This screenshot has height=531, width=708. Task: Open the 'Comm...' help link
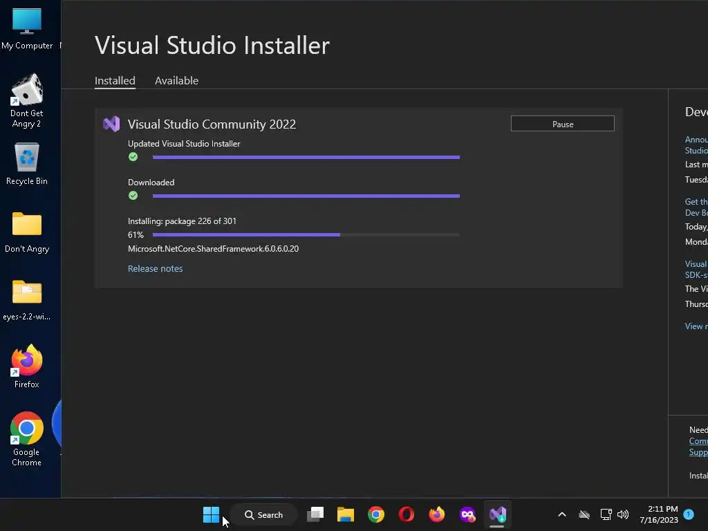[698, 441]
